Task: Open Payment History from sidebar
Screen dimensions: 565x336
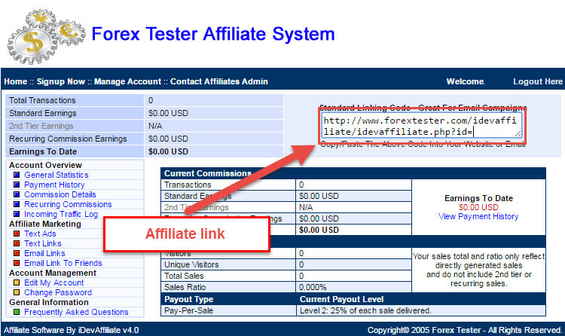Action: click(x=54, y=185)
